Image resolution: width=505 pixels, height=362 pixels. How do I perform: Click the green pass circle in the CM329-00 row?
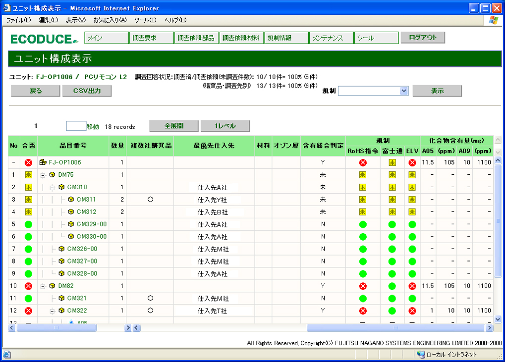point(28,224)
